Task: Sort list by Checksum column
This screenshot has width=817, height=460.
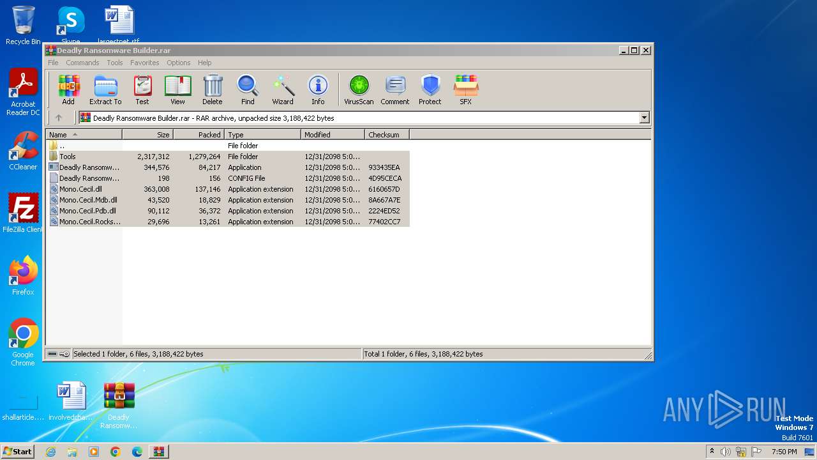Action: point(387,135)
